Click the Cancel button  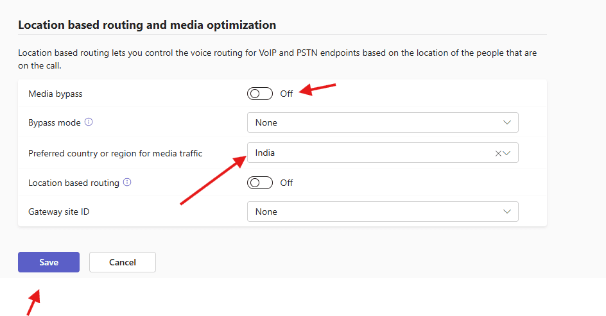pyautogui.click(x=123, y=262)
